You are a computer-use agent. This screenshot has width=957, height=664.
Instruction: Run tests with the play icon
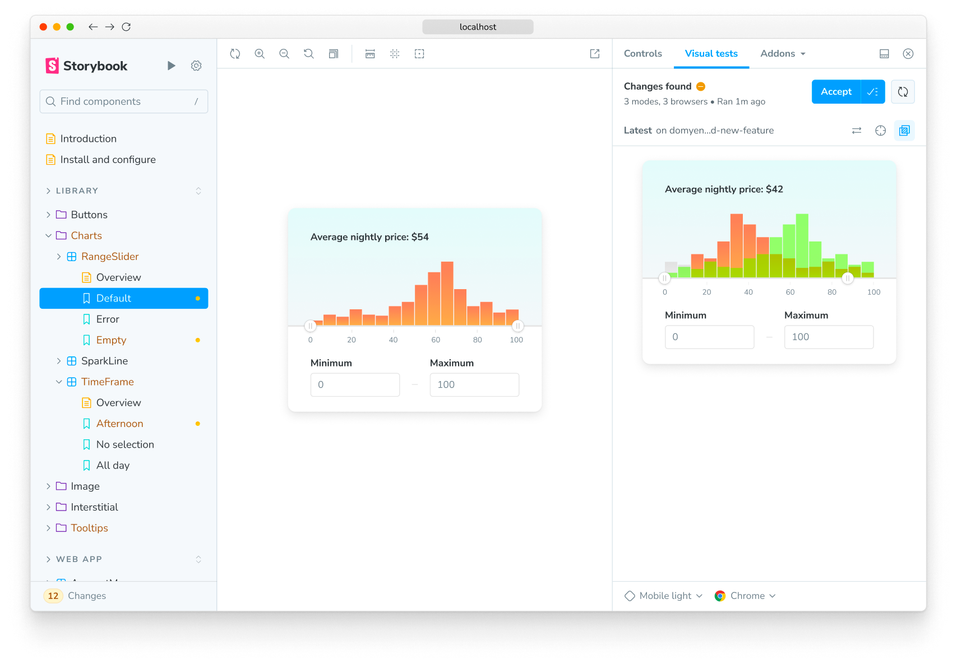[x=172, y=66]
